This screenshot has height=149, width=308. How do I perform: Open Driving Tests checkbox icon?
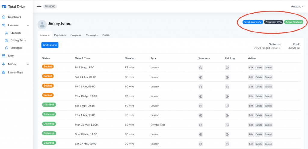tap(7, 40)
